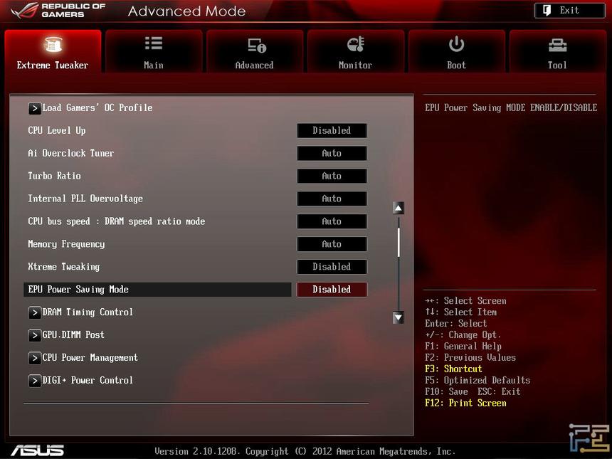Open the Tool section icon
This screenshot has height=459, width=612.
click(557, 45)
